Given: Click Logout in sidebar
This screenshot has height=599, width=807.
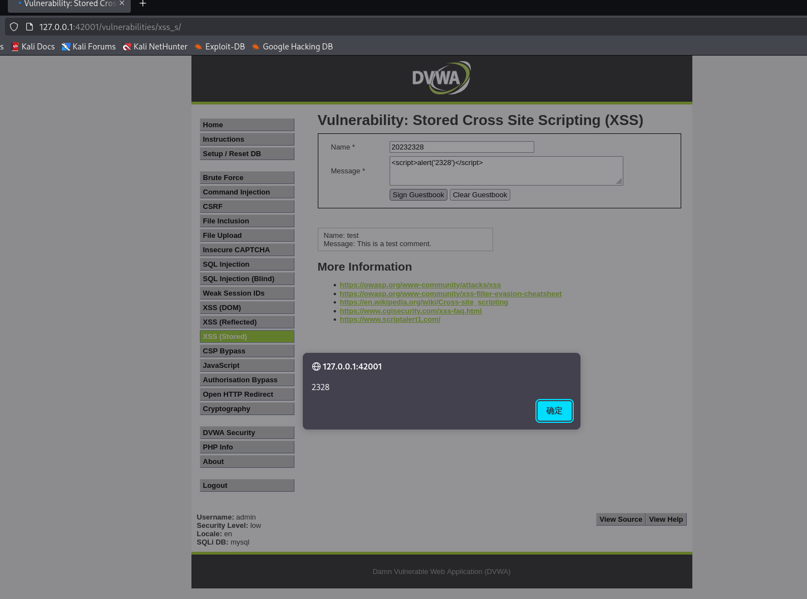Looking at the screenshot, I should 247,485.
